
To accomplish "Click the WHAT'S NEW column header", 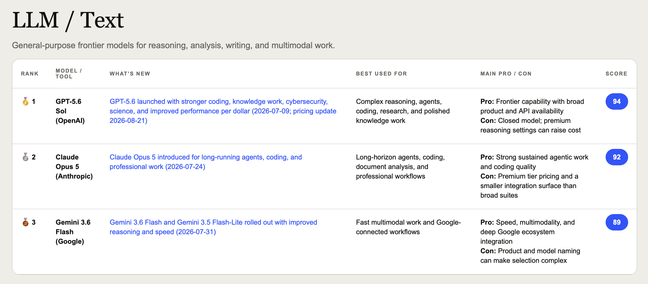I will point(130,74).
